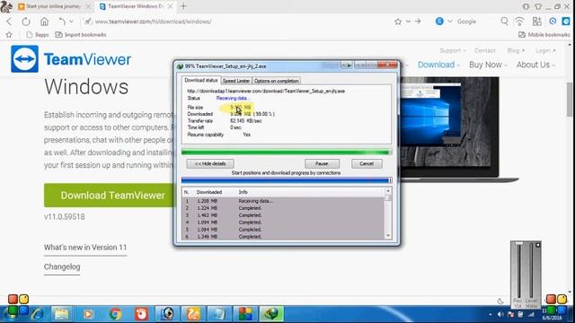This screenshot has width=575, height=323.
Task: Toggle the checkbox on the recorder volume panel
Action: click(x=537, y=245)
